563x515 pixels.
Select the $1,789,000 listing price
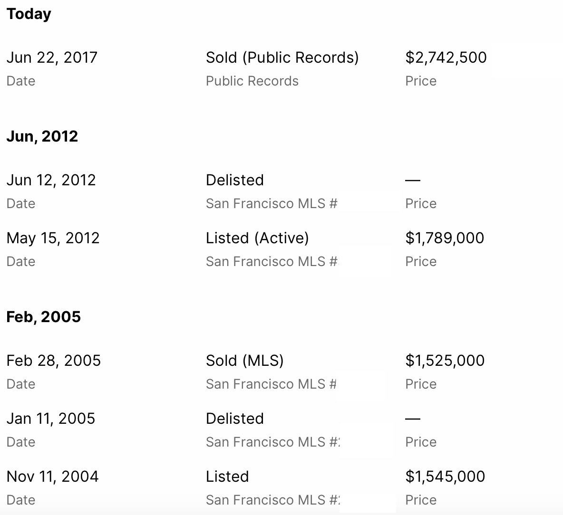[444, 238]
